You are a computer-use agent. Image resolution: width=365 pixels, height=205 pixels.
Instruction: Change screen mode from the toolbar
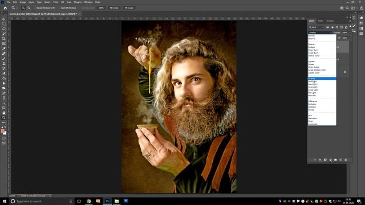pos(4,143)
